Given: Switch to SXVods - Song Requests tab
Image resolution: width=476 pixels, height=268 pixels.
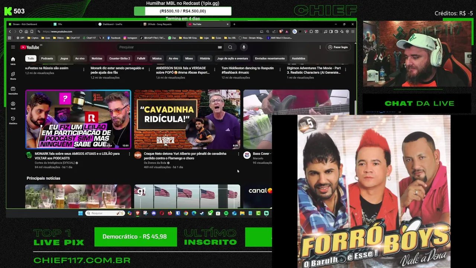Looking at the screenshot, I should click(163, 24).
